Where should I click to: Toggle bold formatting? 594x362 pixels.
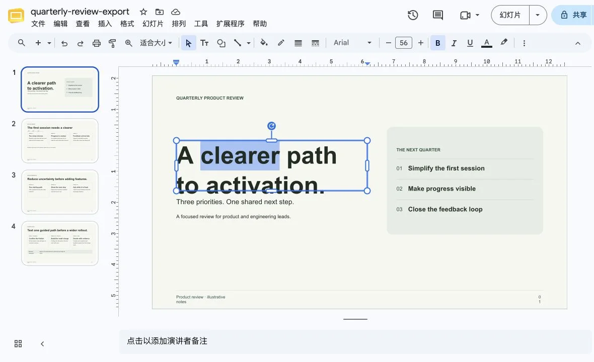point(437,43)
